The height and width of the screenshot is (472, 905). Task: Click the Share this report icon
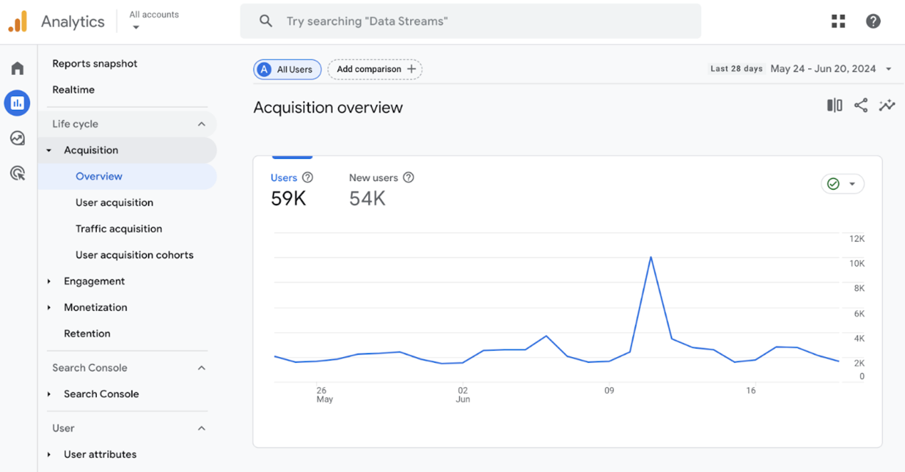pyautogui.click(x=861, y=106)
